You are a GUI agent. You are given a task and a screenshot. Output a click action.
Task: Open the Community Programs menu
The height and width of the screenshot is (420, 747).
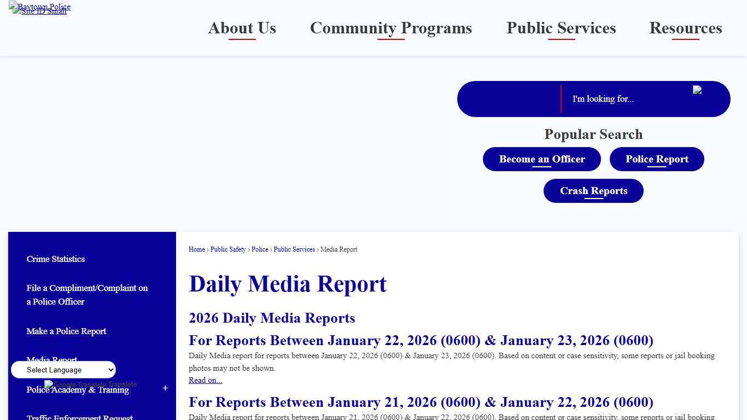[390, 28]
